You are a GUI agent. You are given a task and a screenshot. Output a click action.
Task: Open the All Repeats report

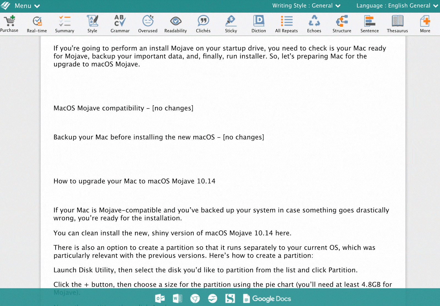tap(287, 24)
